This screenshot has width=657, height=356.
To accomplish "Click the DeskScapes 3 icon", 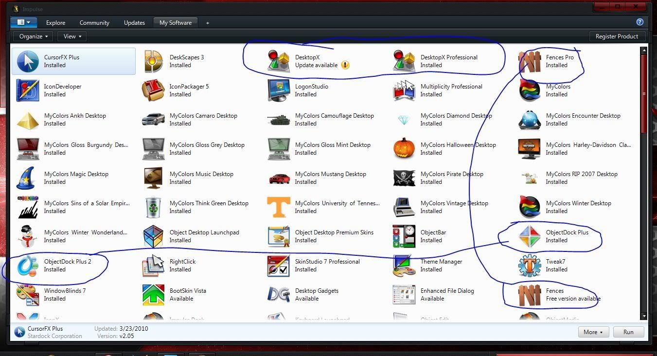I will tap(153, 61).
